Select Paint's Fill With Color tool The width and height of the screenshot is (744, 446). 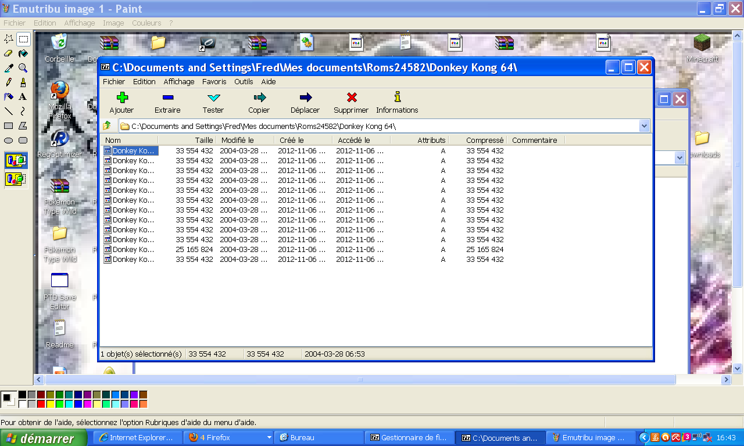tap(23, 53)
